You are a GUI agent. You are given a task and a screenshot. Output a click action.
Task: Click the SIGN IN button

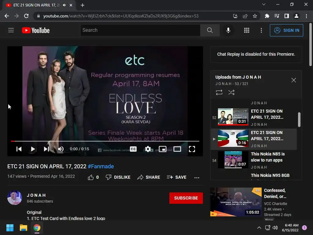coord(286,30)
